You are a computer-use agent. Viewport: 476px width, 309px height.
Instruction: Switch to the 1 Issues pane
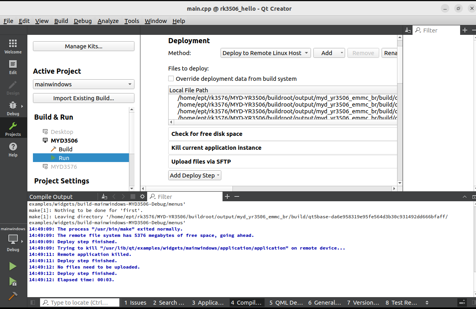click(x=135, y=303)
